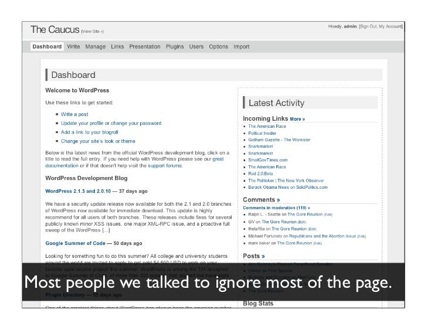Open the SmallGovTimes.com link

(x=268, y=160)
